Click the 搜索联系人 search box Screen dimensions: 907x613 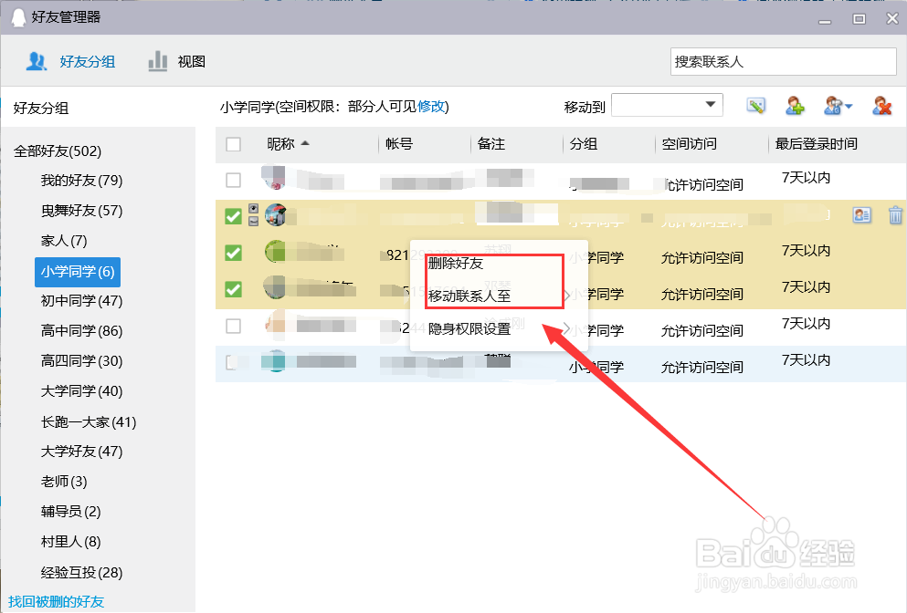point(783,61)
